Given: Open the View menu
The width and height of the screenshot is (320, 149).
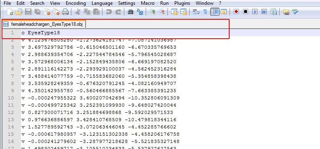Looking at the screenshot, I should pos(55,3).
